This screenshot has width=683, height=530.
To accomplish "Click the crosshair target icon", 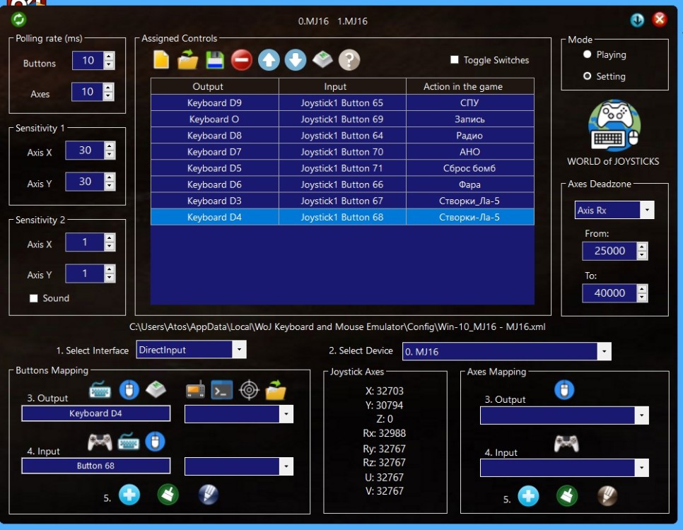I will point(249,390).
